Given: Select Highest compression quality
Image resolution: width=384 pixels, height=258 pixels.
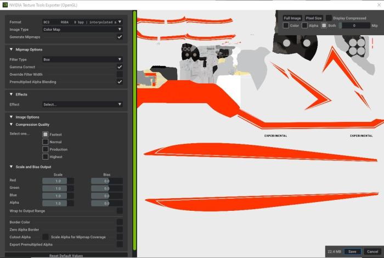Looking at the screenshot, I should tap(46, 157).
